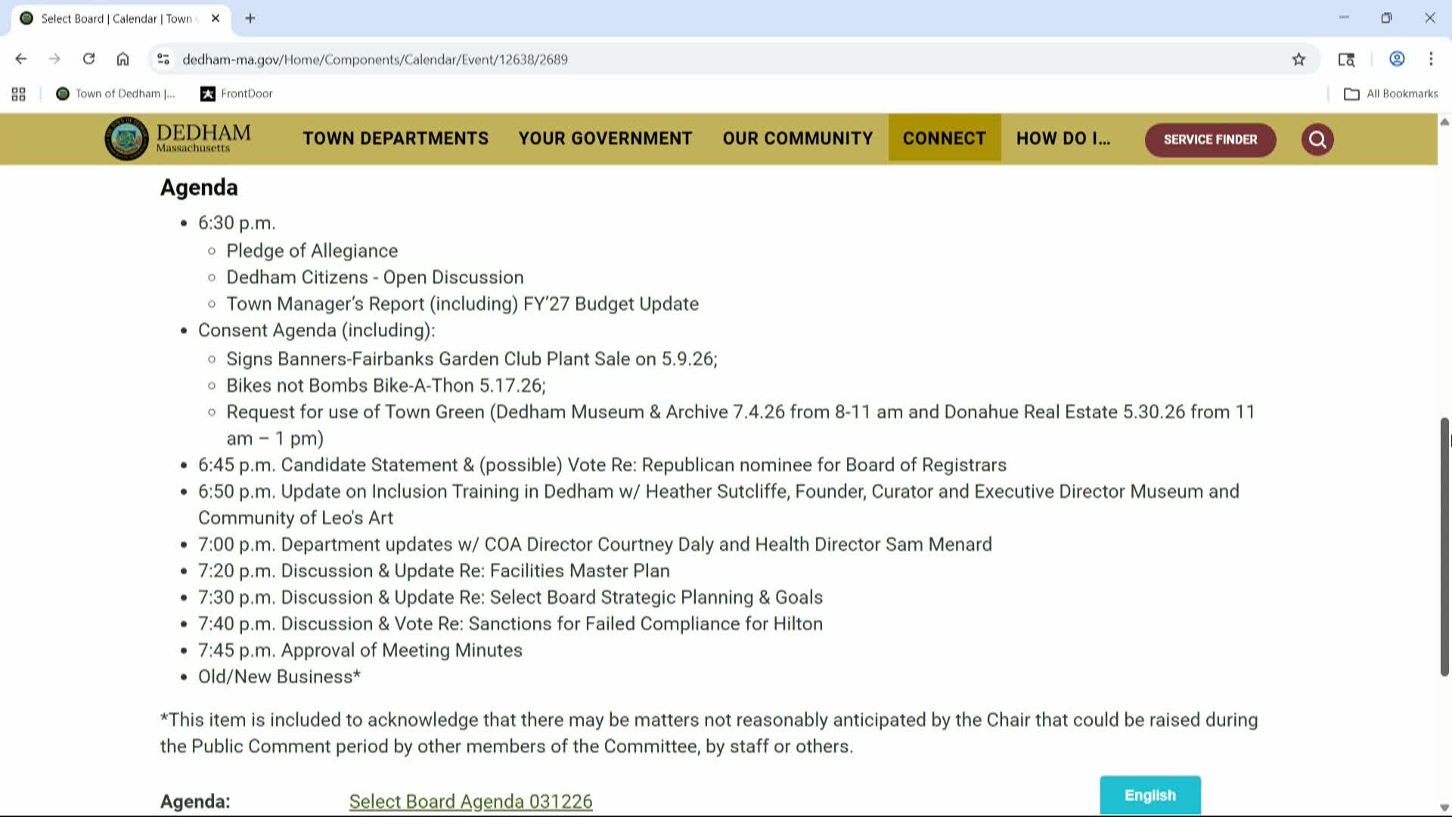Open the search-in-tabs side panel icon
Image resolution: width=1452 pixels, height=817 pixels.
click(1346, 58)
